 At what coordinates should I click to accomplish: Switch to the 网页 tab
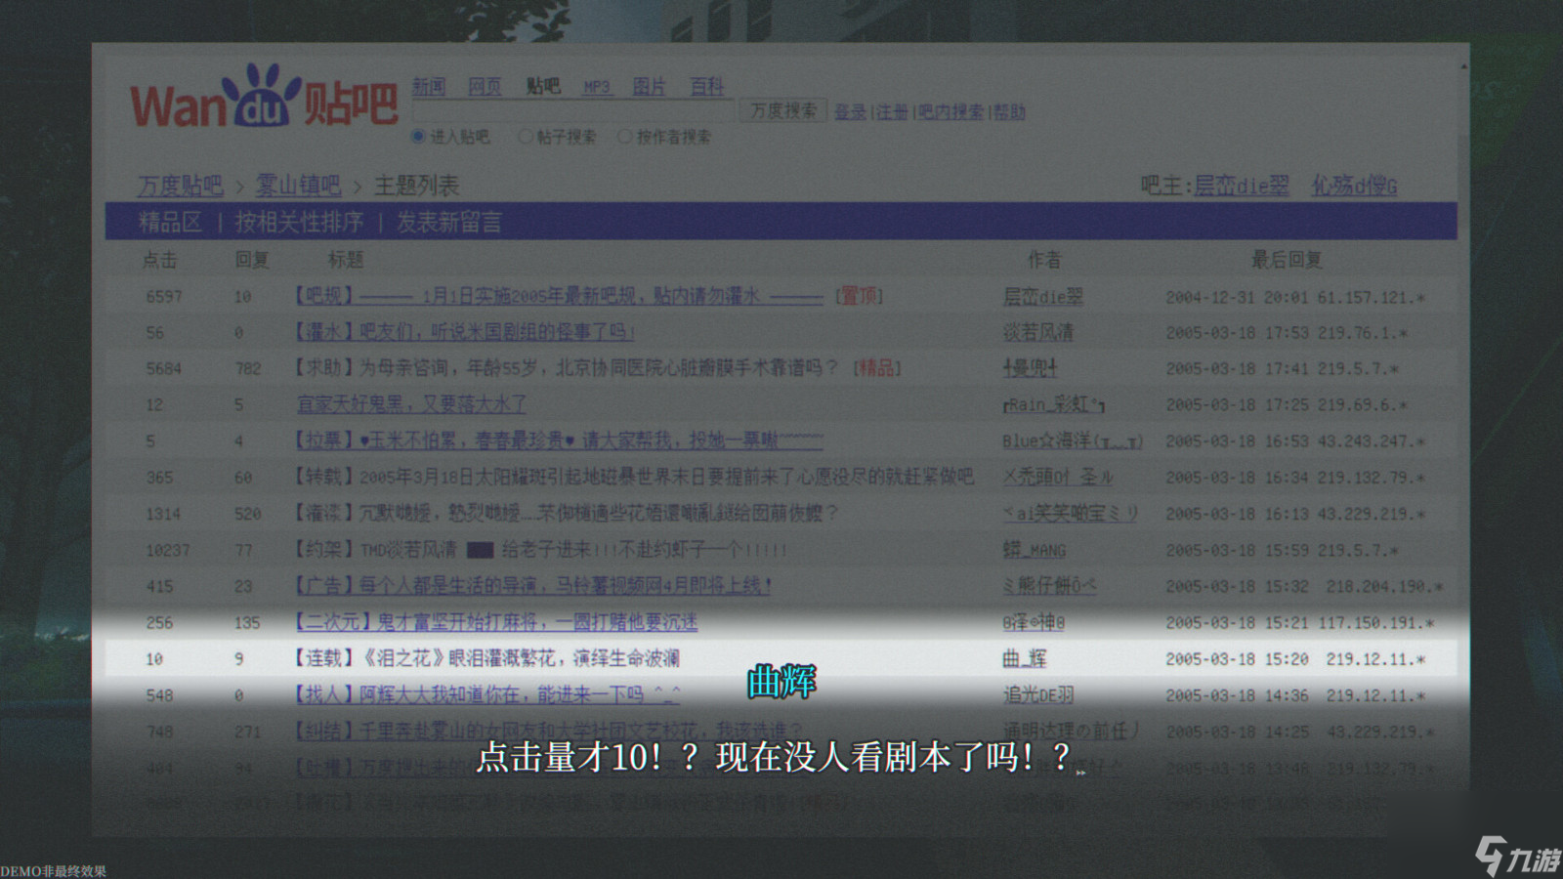(x=485, y=87)
